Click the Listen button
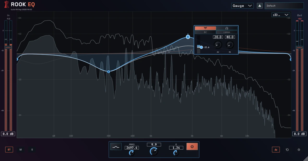 (x=227, y=32)
